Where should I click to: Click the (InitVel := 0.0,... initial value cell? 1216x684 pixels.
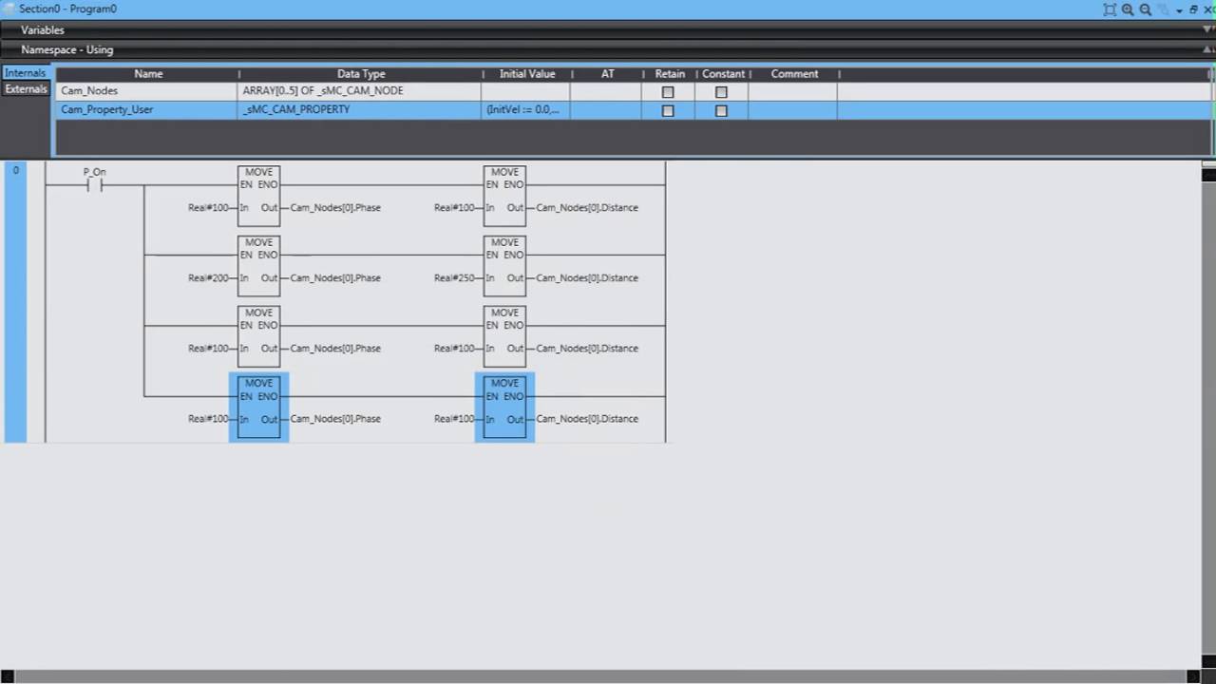(x=525, y=109)
